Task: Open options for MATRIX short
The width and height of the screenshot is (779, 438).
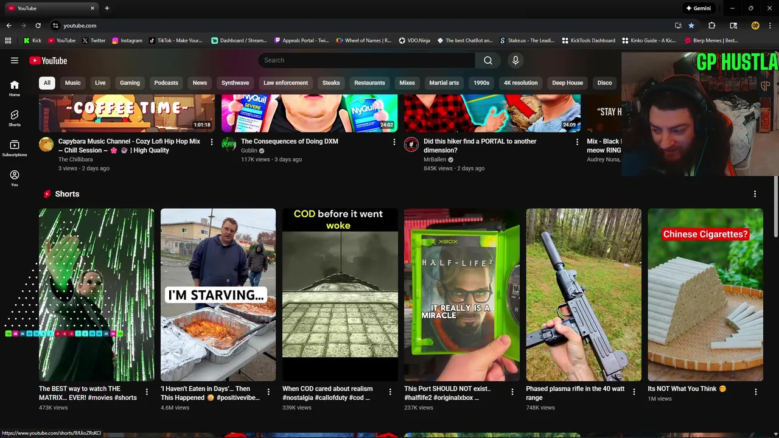Action: [x=147, y=392]
